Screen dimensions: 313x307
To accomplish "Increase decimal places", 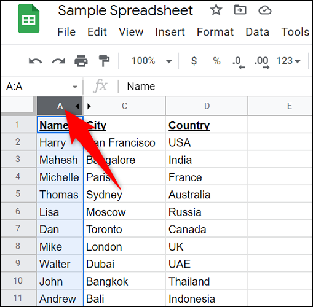I will (x=262, y=63).
